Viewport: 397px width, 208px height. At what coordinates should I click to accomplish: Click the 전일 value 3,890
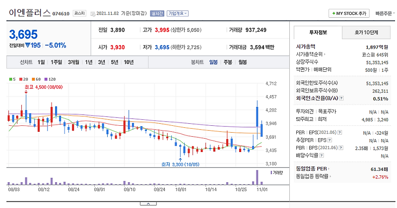118,30
